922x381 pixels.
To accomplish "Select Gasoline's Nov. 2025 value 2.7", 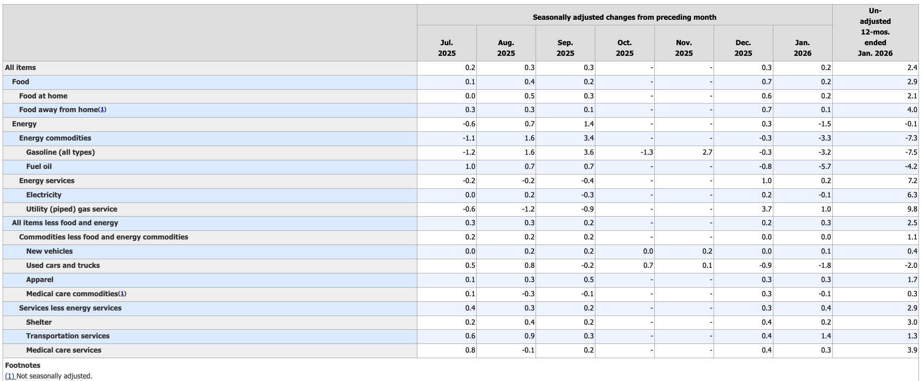I will pyautogui.click(x=707, y=152).
